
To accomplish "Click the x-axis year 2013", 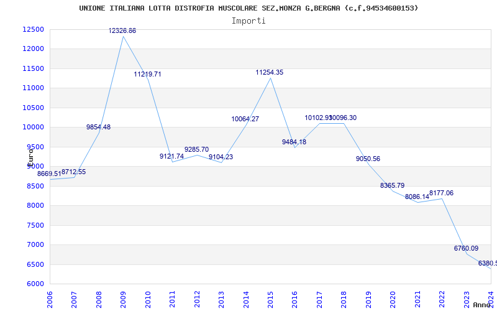I will [x=221, y=300].
